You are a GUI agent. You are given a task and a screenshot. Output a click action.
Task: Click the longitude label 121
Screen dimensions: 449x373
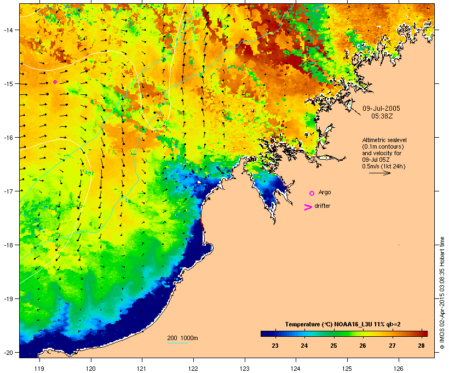click(142, 369)
